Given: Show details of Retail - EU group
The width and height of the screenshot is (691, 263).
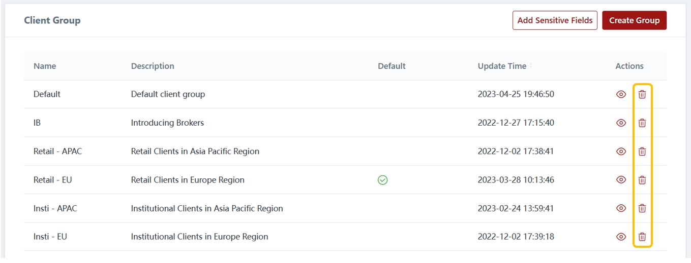Looking at the screenshot, I should pos(621,180).
